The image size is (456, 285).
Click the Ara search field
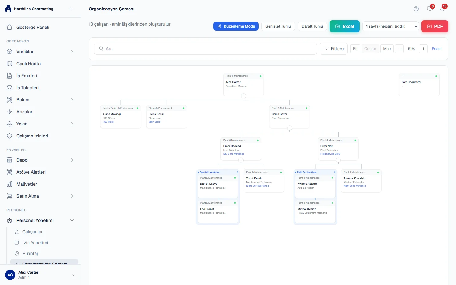[206, 49]
